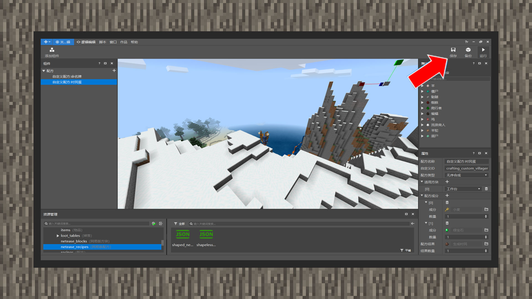Click back arrow in resource file browser
Image resolution: width=532 pixels, height=299 pixels.
click(413, 223)
